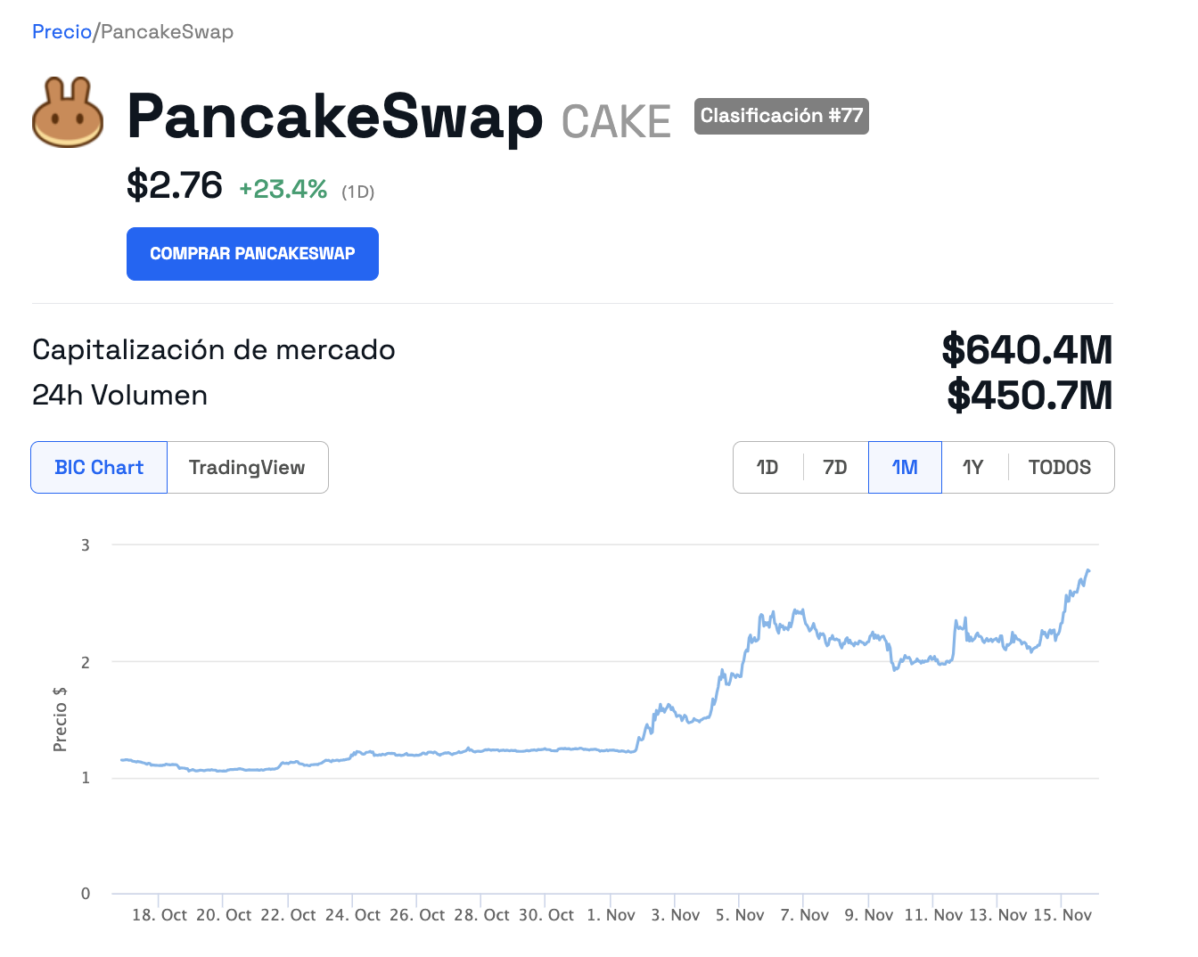Click the 1. Nov x-axis date label
Viewport: 1198px width, 957px height.
[611, 915]
